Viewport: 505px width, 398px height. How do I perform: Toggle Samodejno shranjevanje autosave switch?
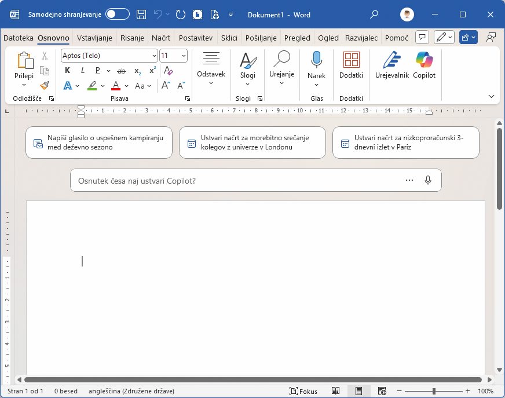[118, 14]
